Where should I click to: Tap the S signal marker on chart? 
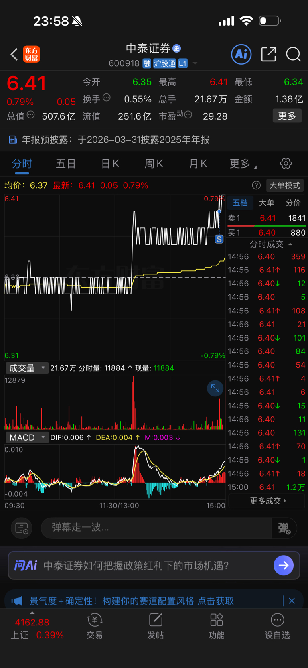point(219,239)
